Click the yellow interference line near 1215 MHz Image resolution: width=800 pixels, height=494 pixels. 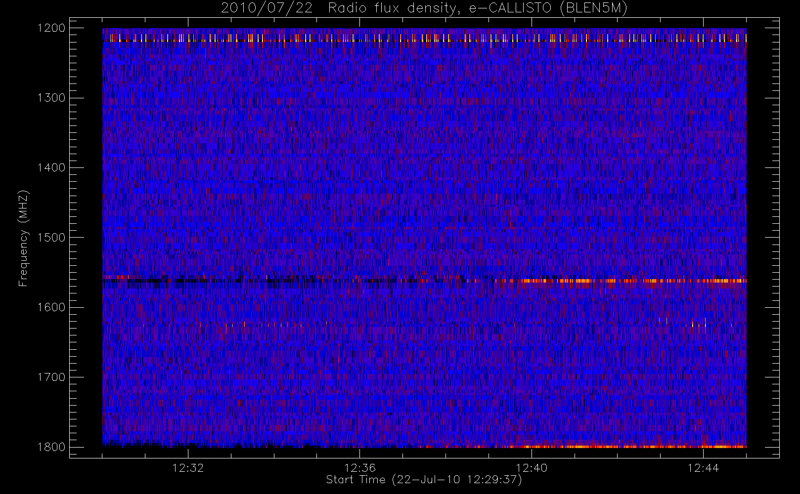click(424, 38)
